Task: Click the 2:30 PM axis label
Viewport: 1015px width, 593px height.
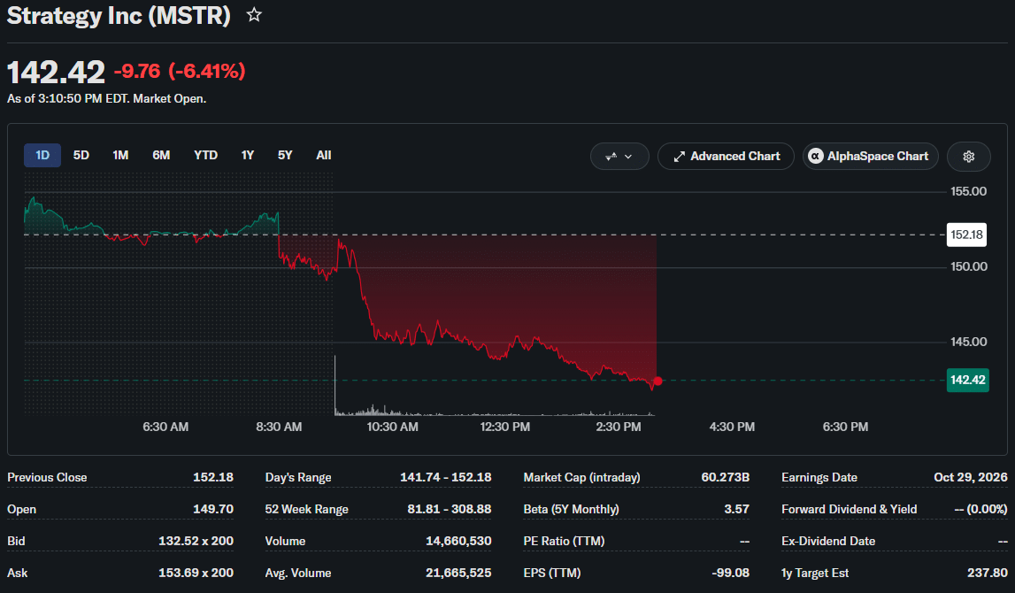Action: 619,427
